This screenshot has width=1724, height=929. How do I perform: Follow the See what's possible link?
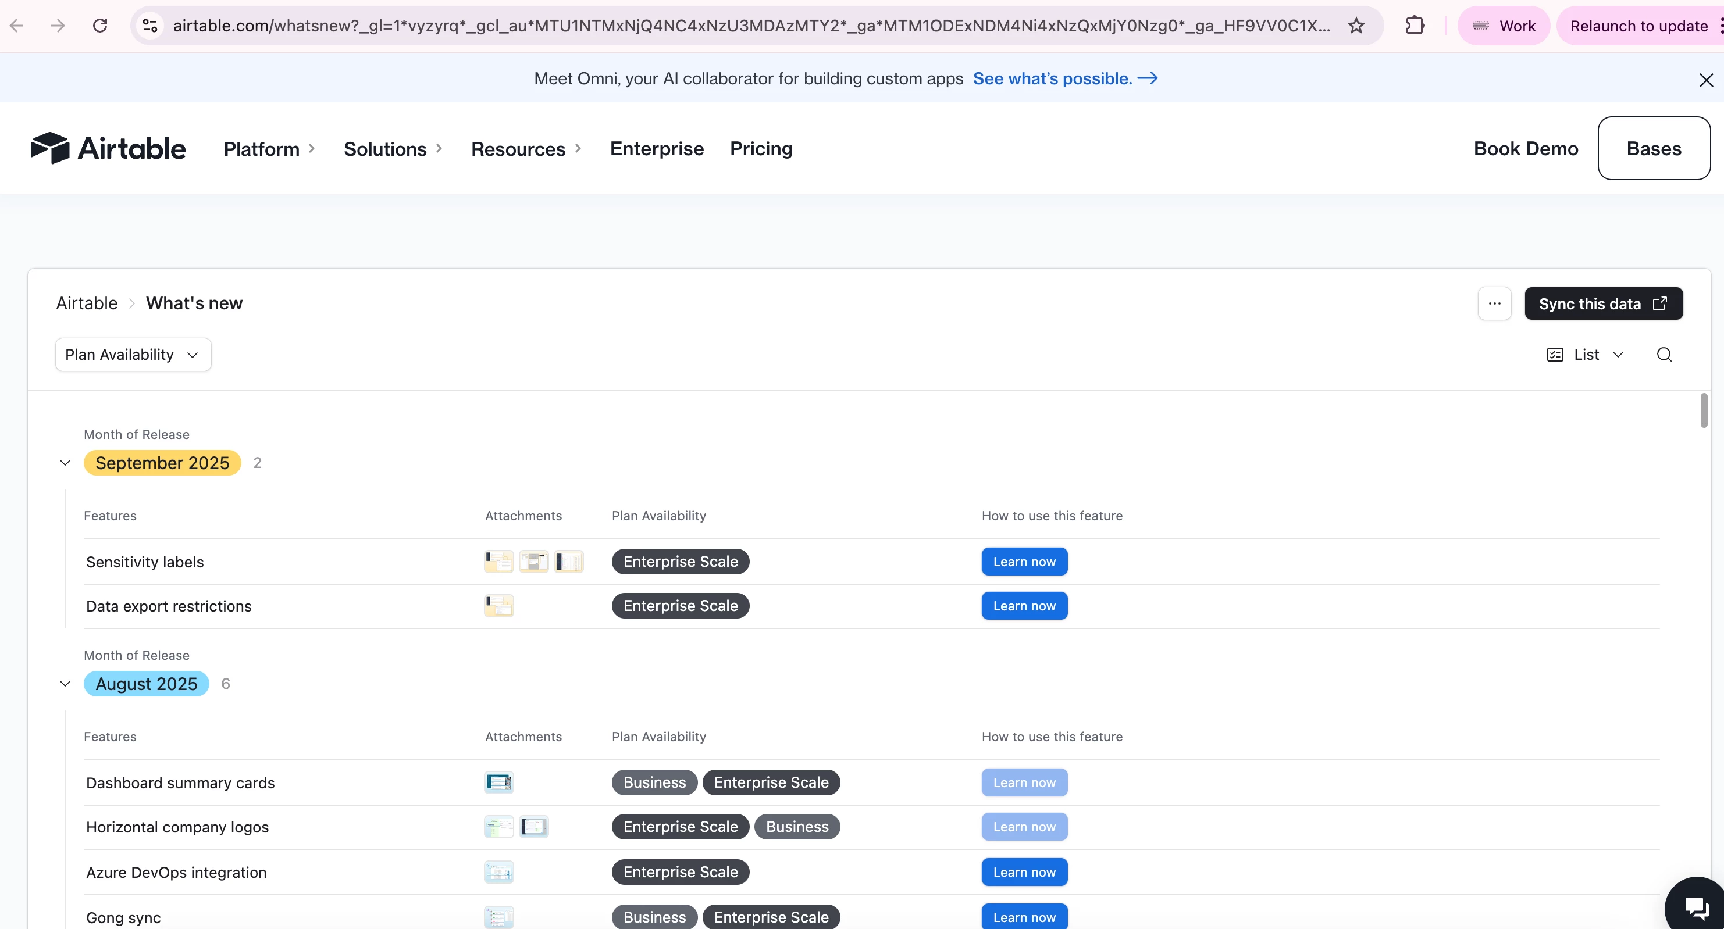1065,78
